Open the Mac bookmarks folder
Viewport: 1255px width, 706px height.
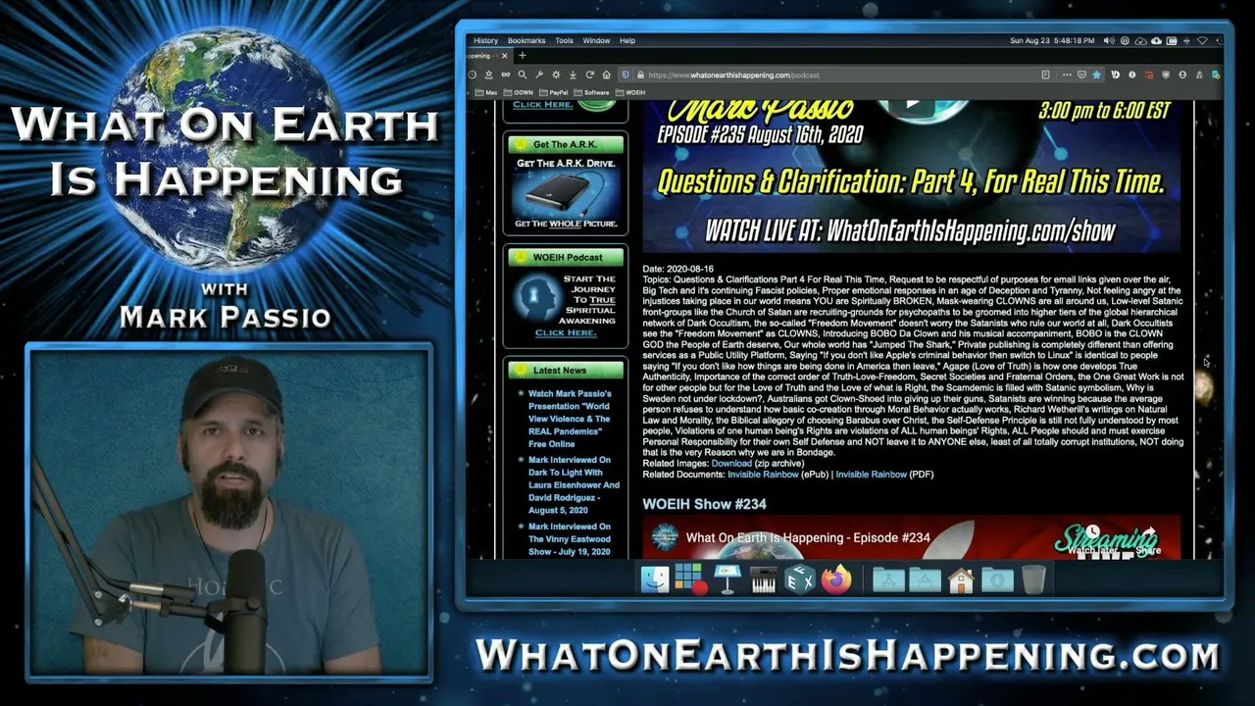click(486, 92)
